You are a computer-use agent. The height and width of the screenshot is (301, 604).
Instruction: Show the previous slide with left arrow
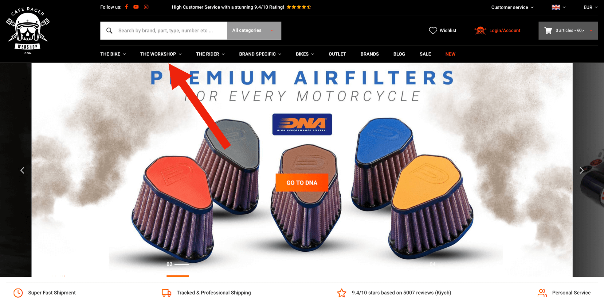[22, 170]
